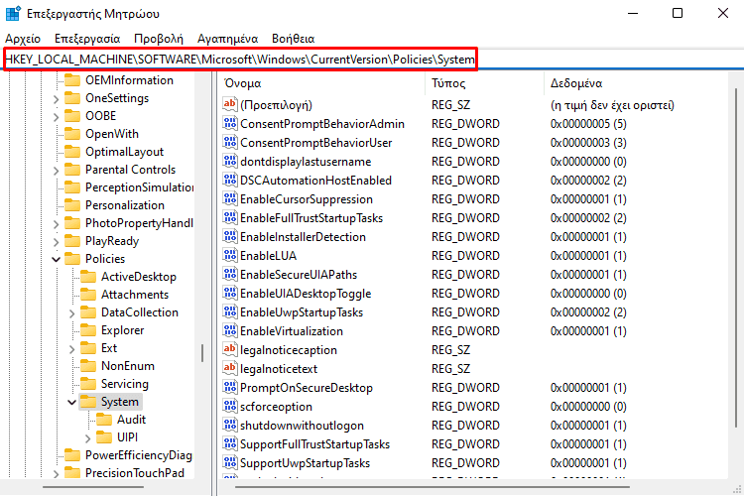Select the PerceptionSimulation key
Image resolution: width=744 pixels, height=496 pixels.
[139, 187]
